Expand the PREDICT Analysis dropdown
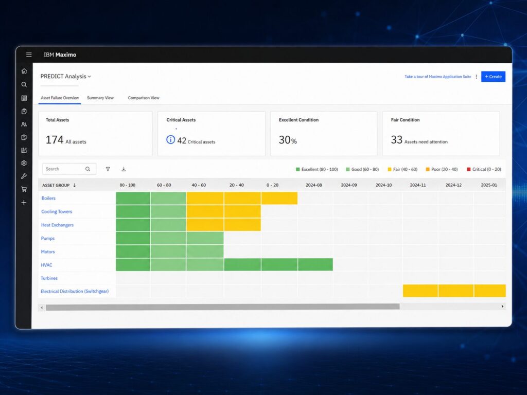 point(90,77)
